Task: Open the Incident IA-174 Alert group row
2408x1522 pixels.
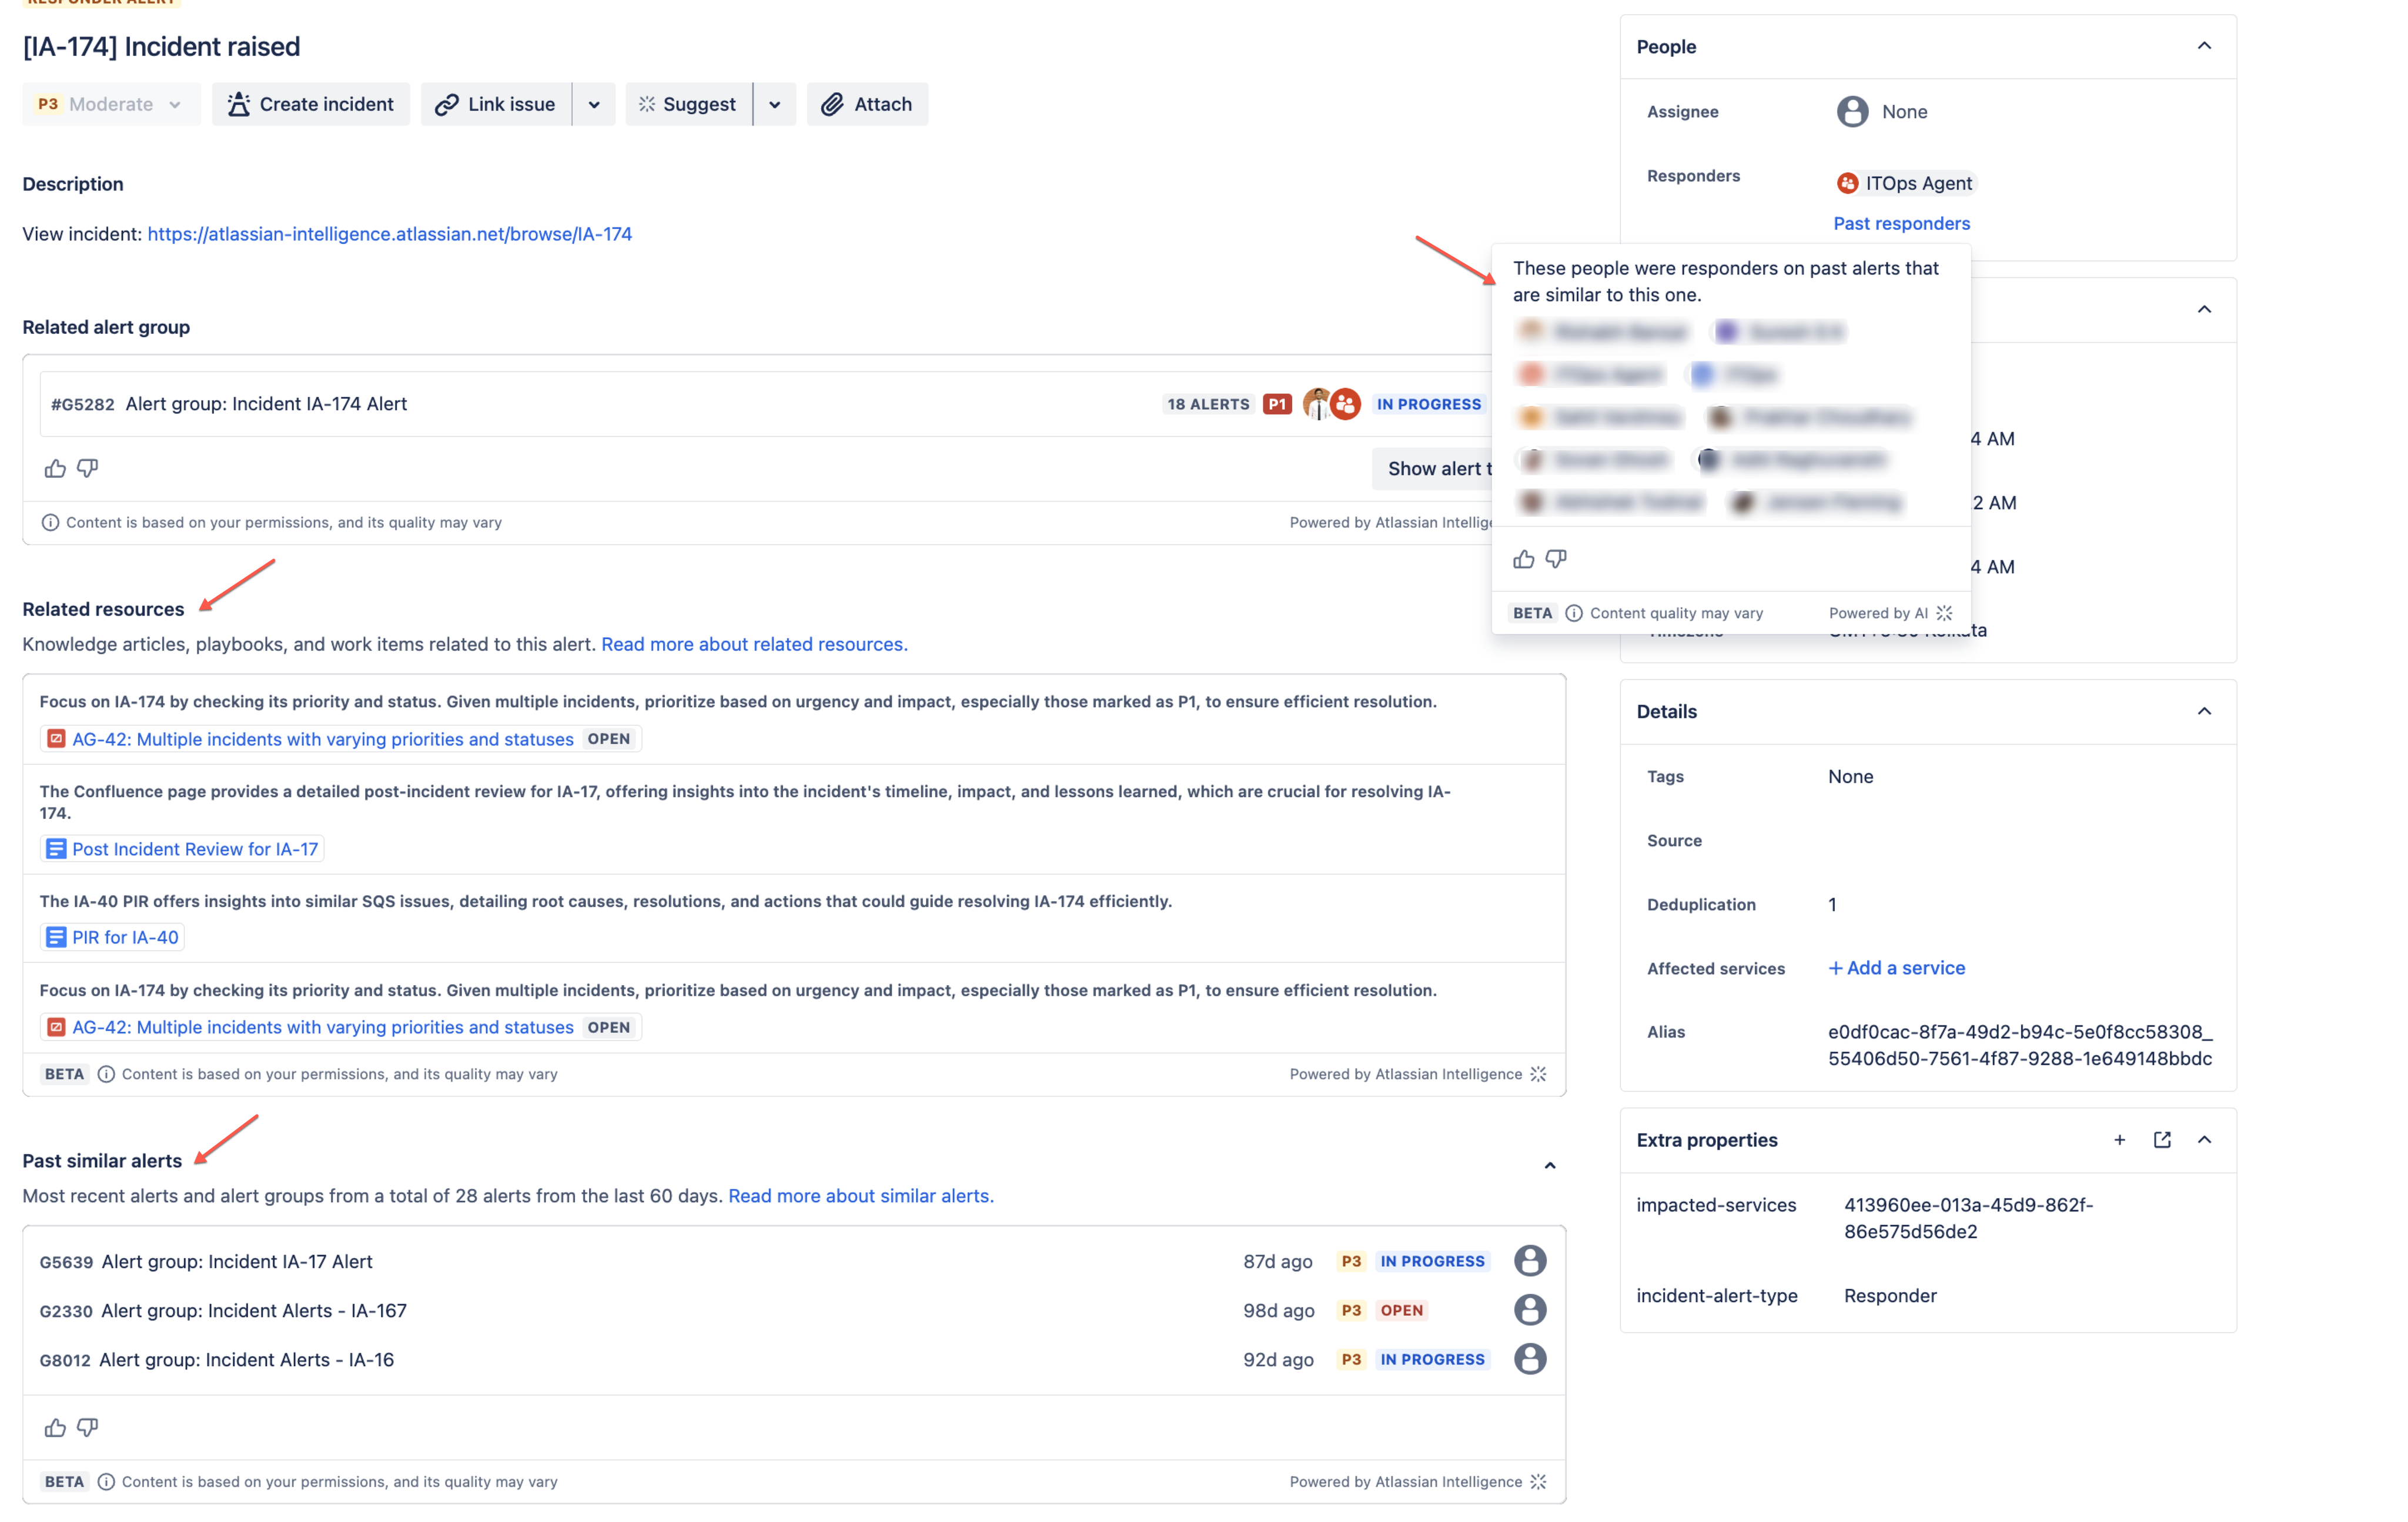Action: pos(266,404)
